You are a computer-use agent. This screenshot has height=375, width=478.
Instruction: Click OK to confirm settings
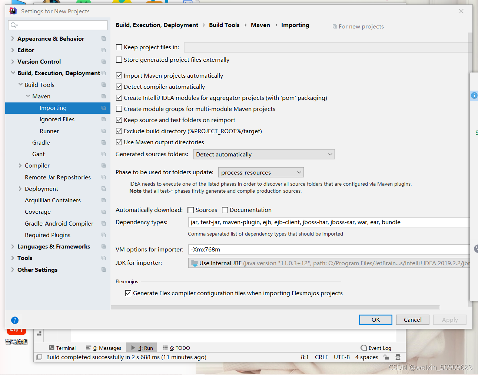(x=376, y=320)
